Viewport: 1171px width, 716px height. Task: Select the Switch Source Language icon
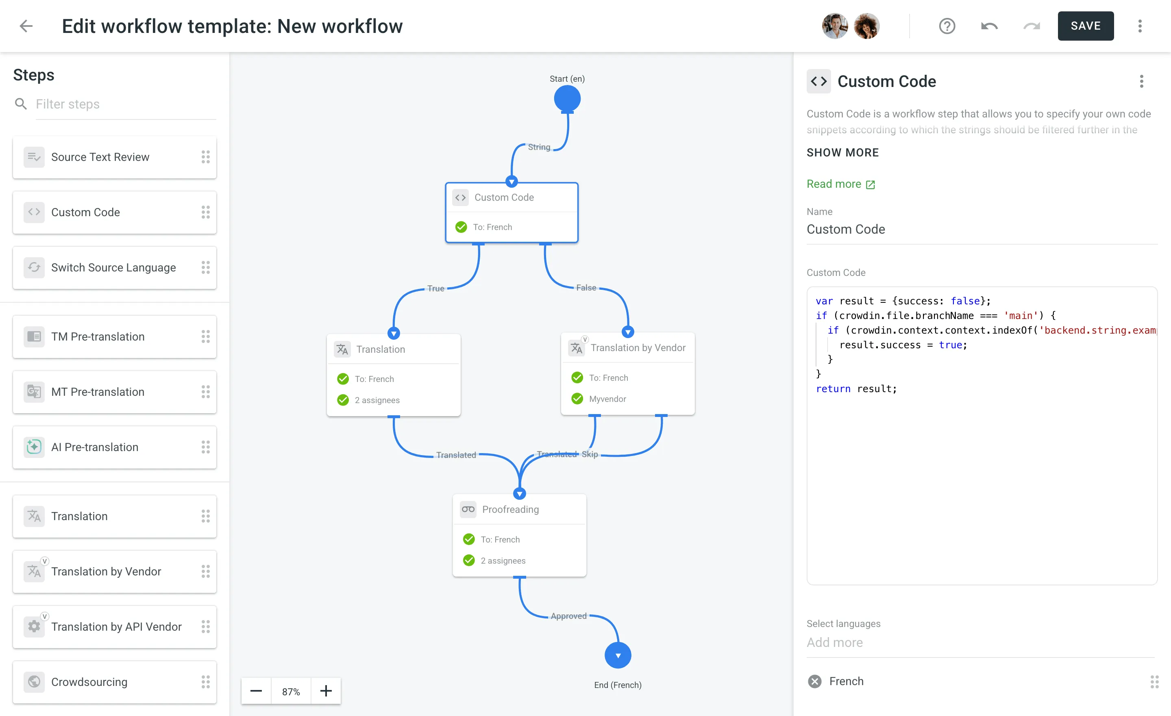(x=33, y=267)
